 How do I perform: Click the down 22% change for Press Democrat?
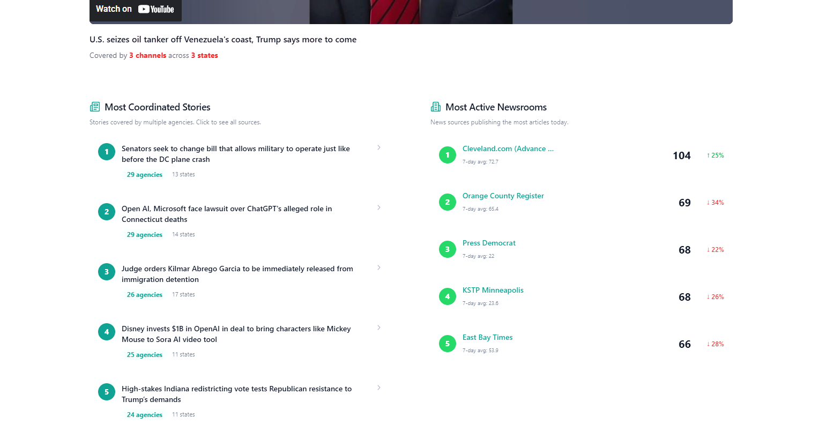[x=715, y=250]
